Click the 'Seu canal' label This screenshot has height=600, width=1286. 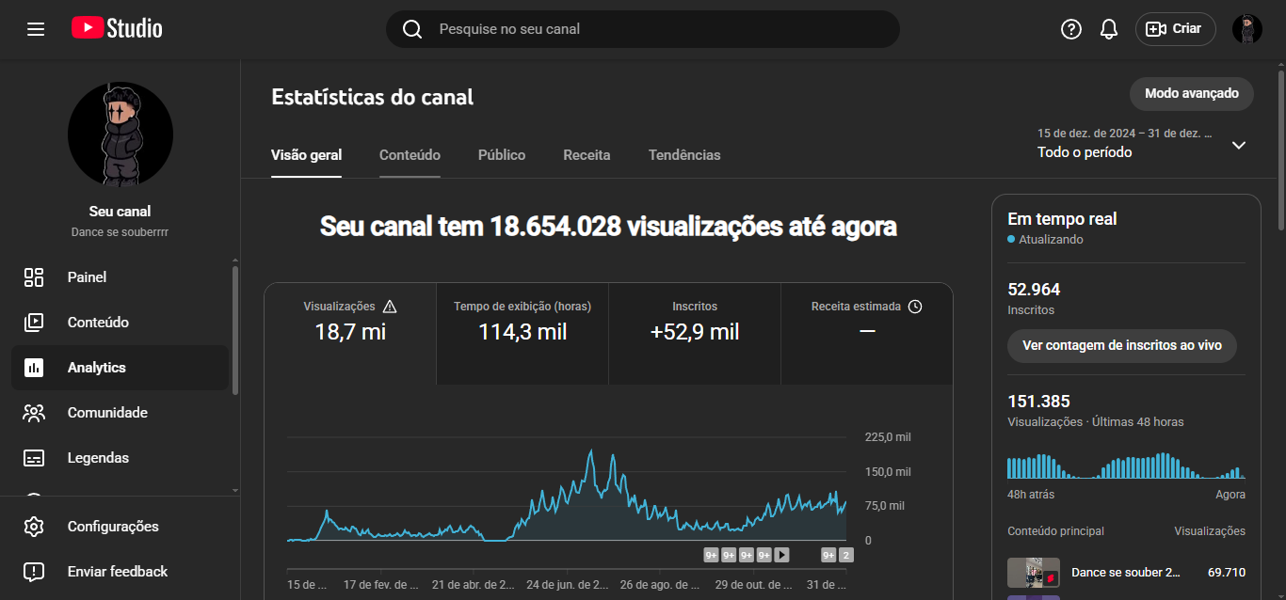121,212
